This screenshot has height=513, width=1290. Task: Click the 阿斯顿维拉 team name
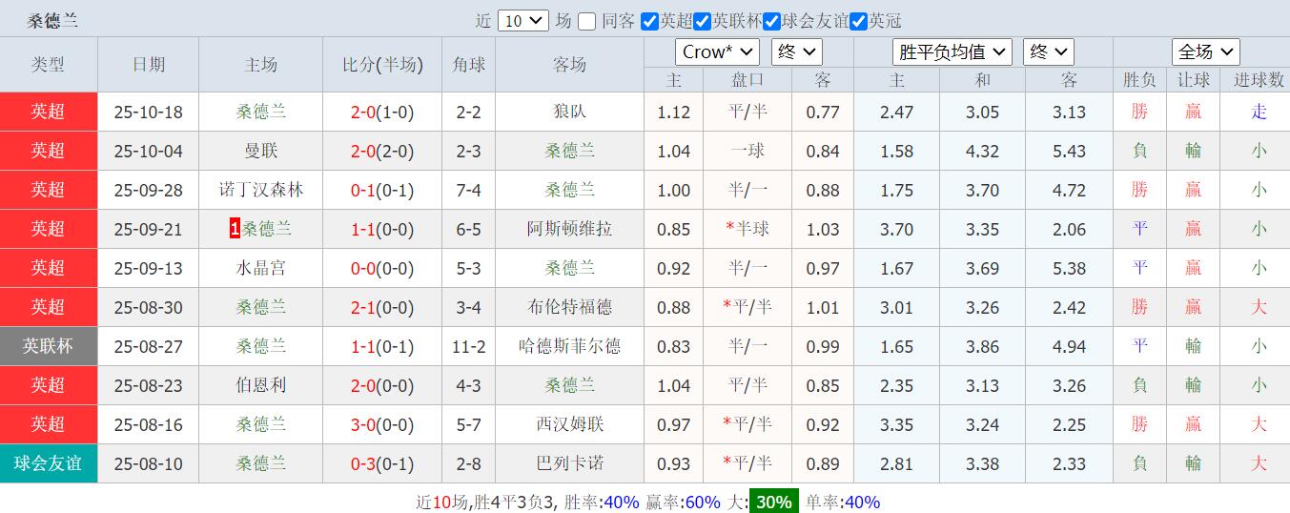click(x=569, y=229)
